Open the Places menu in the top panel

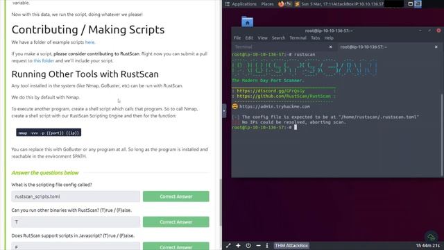(x=267, y=4)
